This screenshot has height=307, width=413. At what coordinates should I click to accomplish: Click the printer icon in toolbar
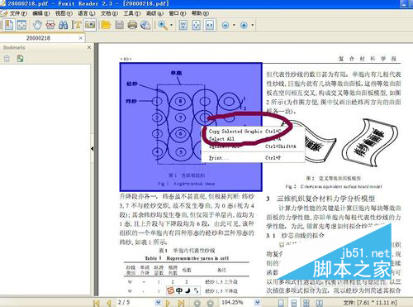pos(132,25)
